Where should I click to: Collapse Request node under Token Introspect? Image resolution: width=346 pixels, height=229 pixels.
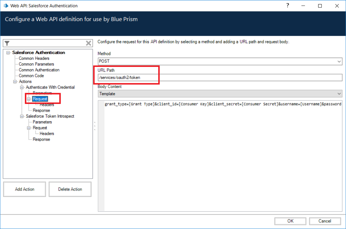29,128
